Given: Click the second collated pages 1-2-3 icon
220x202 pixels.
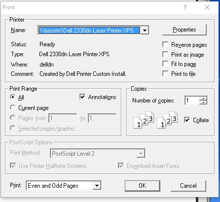Looking at the screenshot, I should (167, 120).
